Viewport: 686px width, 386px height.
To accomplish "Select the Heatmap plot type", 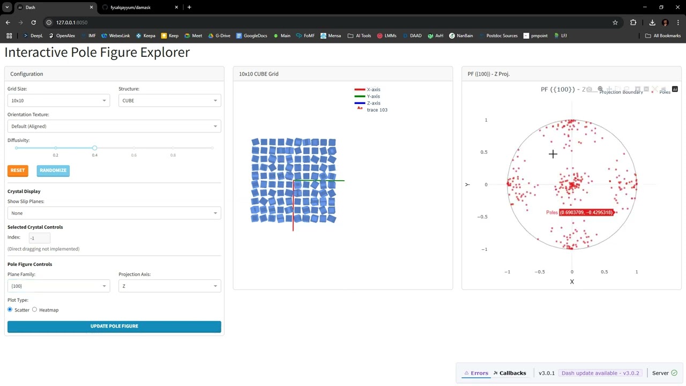I will click(x=35, y=310).
